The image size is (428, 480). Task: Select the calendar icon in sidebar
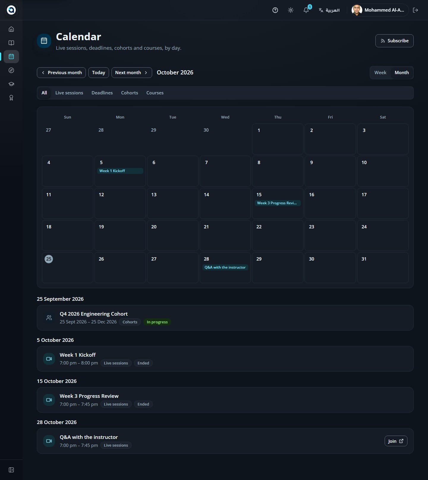[x=11, y=57]
